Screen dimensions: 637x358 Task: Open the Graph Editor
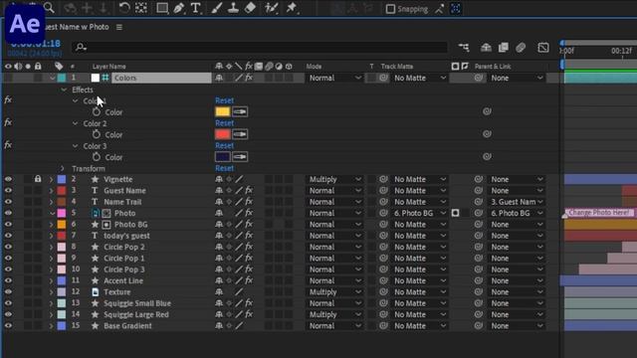tap(543, 48)
